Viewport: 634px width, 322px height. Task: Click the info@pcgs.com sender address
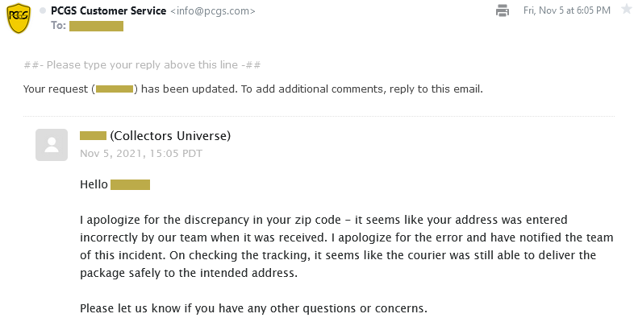coord(214,10)
